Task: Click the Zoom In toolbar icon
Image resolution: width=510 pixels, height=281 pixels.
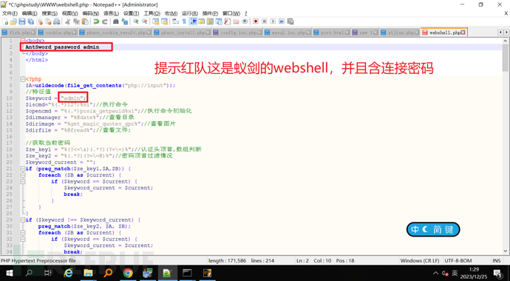Action: (x=136, y=21)
